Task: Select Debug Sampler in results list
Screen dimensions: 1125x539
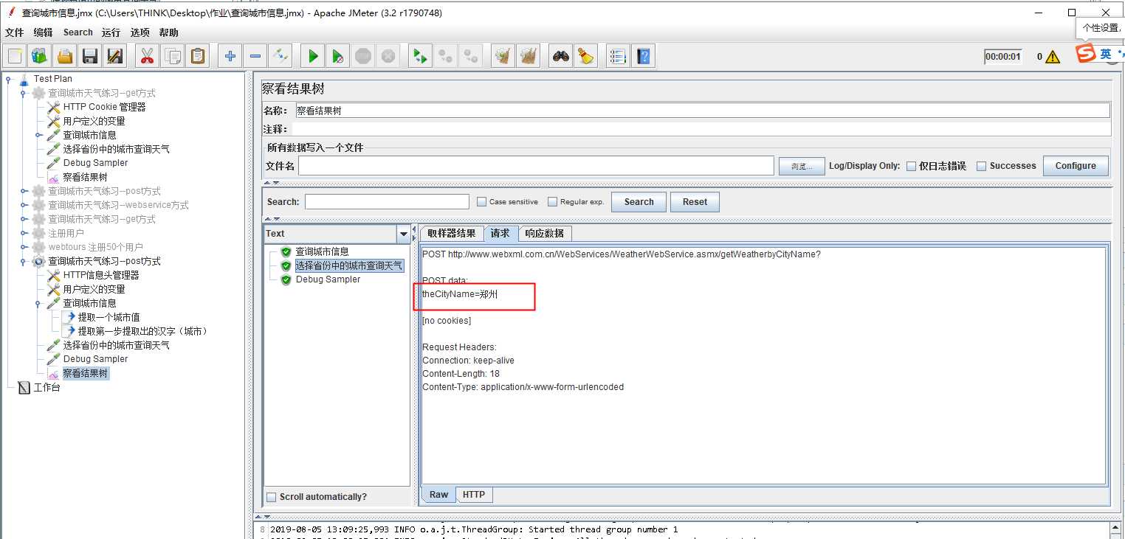Action: coord(328,279)
